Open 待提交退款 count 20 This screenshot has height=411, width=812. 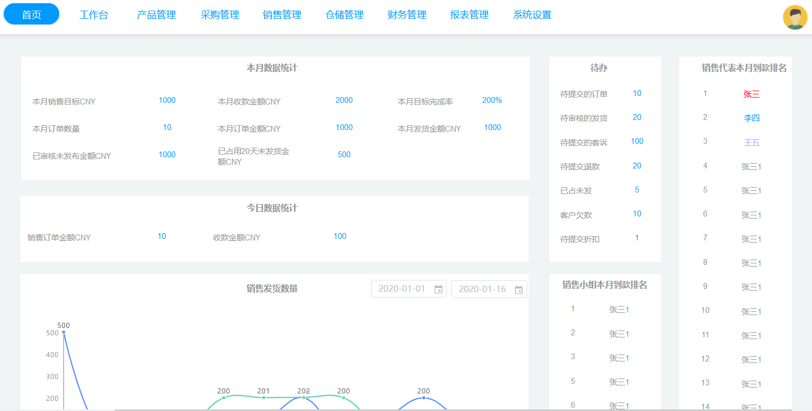[x=637, y=166]
